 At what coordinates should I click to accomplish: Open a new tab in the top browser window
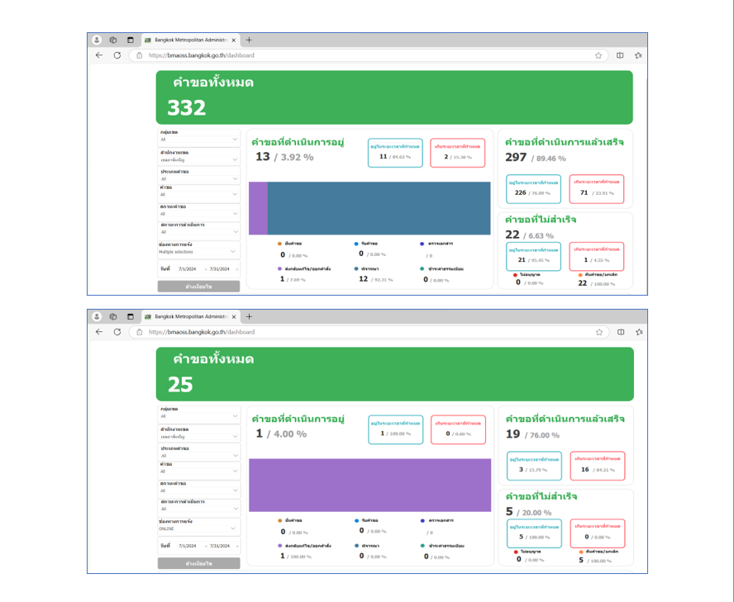(250, 40)
